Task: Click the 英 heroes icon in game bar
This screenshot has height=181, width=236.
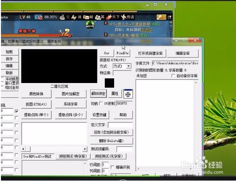Action: 98,17
